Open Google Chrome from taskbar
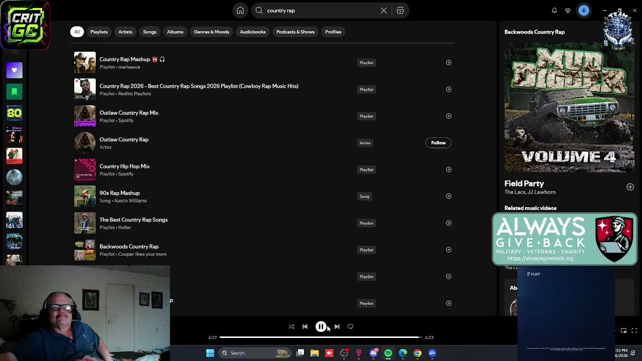The height and width of the screenshot is (361, 642). (417, 353)
